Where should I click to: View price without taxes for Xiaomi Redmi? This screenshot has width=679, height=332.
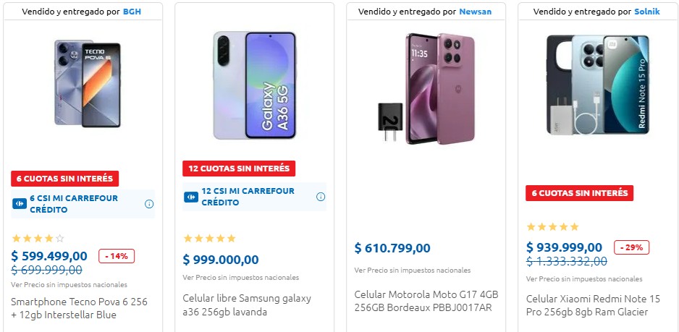(x=584, y=279)
